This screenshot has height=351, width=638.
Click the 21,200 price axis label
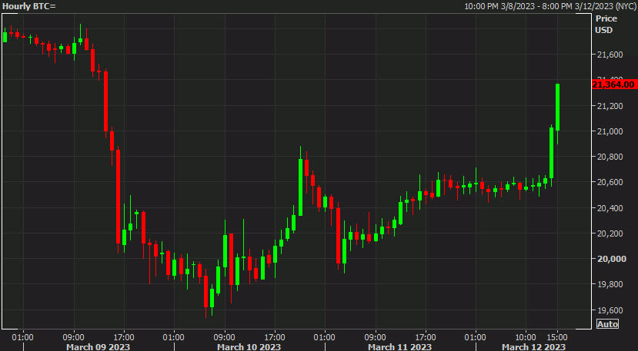[x=609, y=106]
